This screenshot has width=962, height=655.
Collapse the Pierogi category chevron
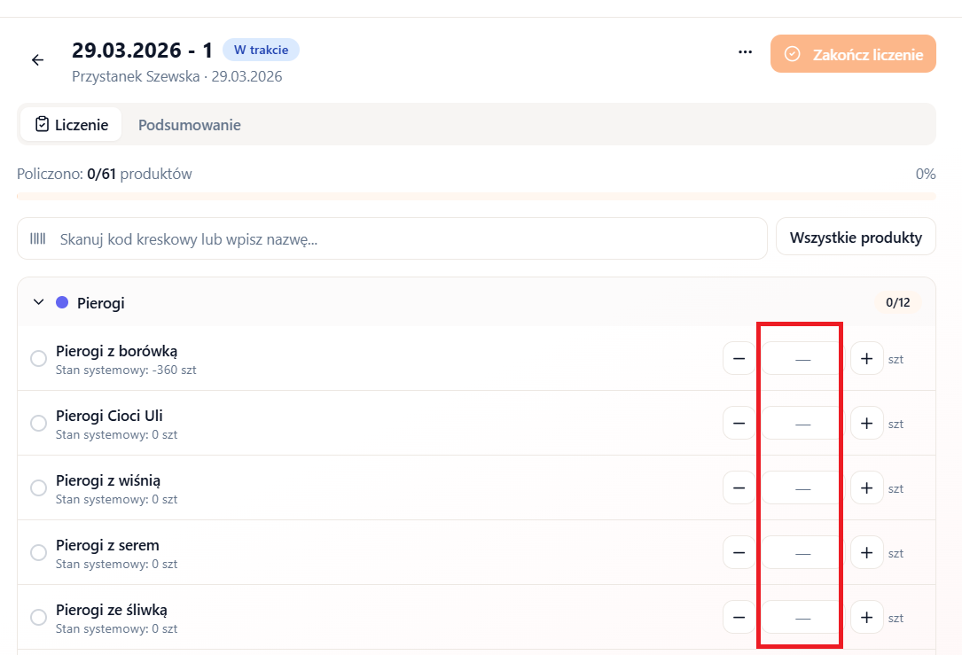point(39,301)
